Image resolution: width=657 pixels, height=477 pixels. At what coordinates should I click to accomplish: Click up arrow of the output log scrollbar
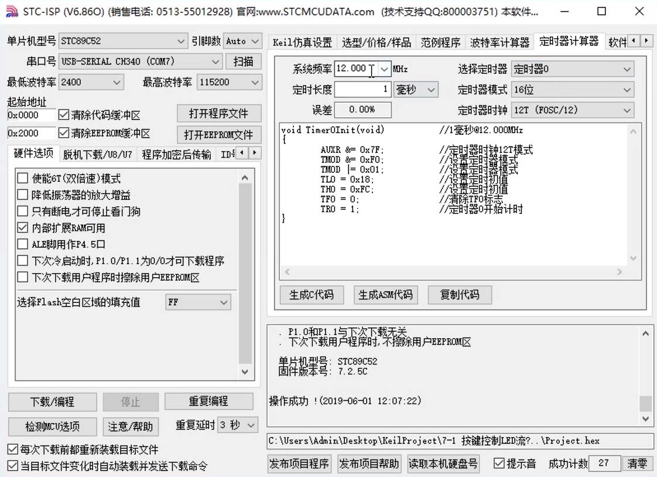coord(645,333)
